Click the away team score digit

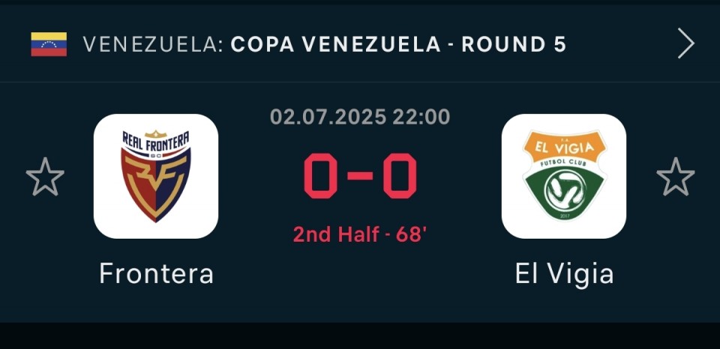(x=400, y=176)
